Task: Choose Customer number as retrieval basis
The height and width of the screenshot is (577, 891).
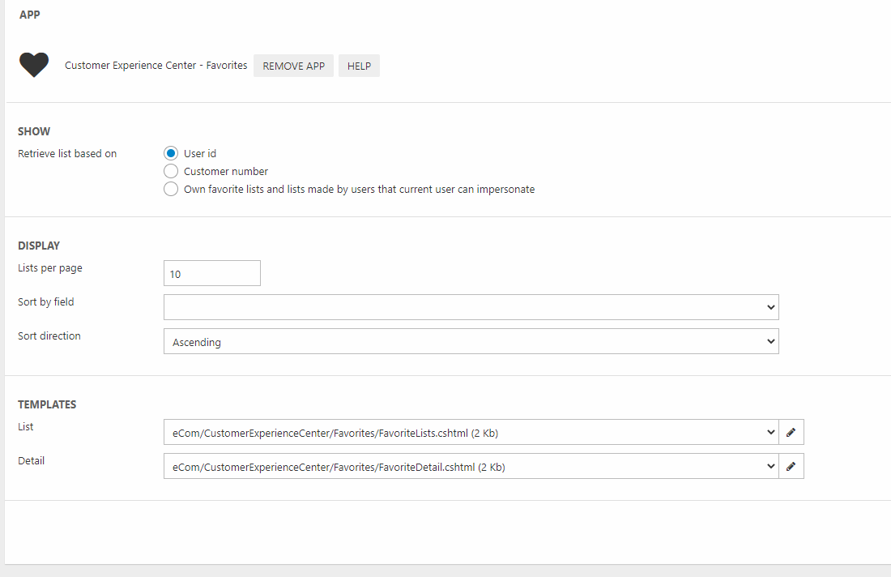Action: coord(170,171)
